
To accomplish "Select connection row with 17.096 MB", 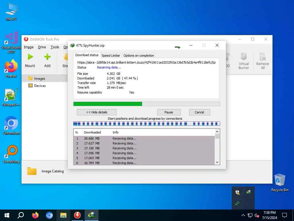I will click(x=144, y=153).
